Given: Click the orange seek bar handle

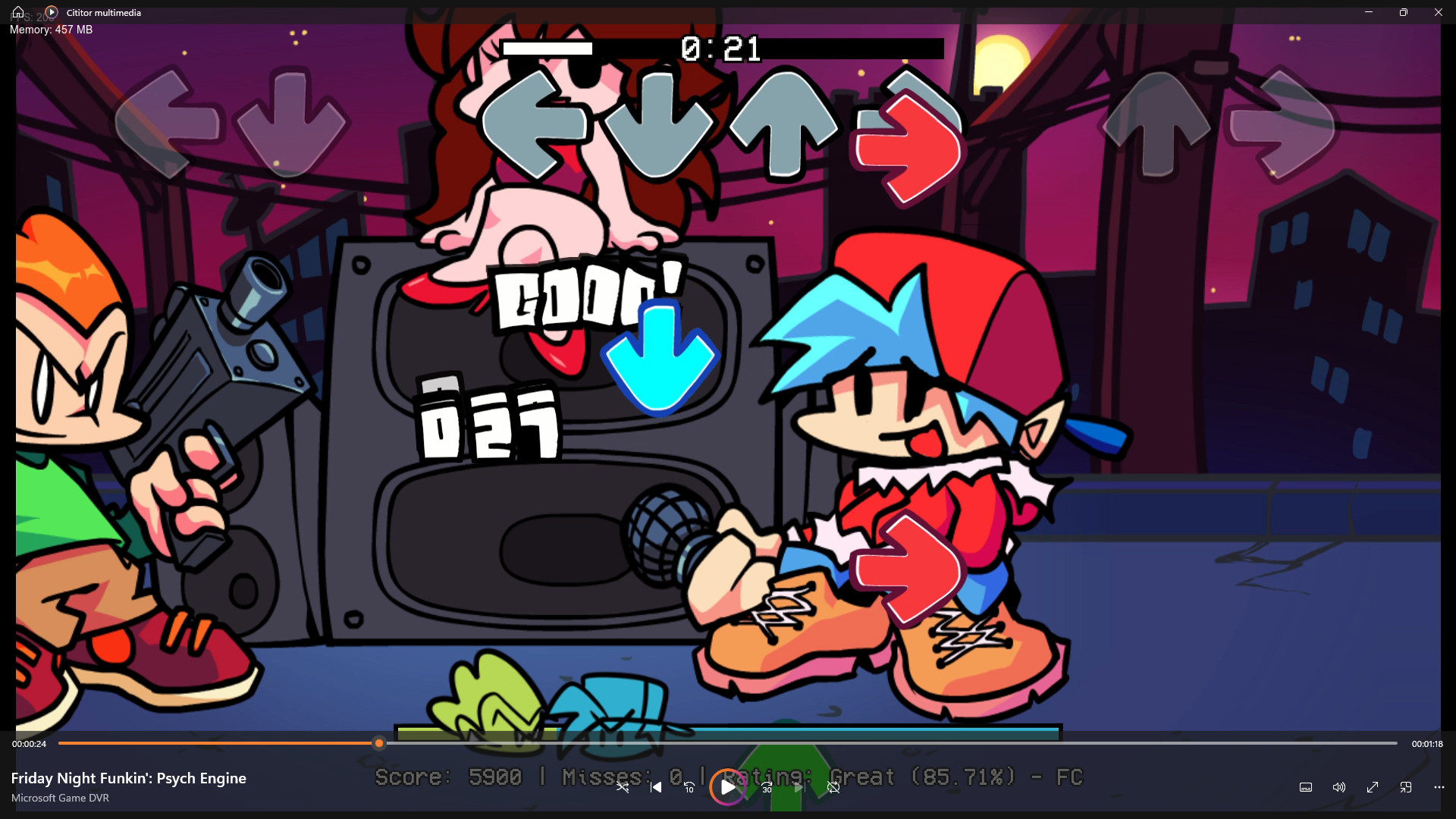Looking at the screenshot, I should pos(379,743).
